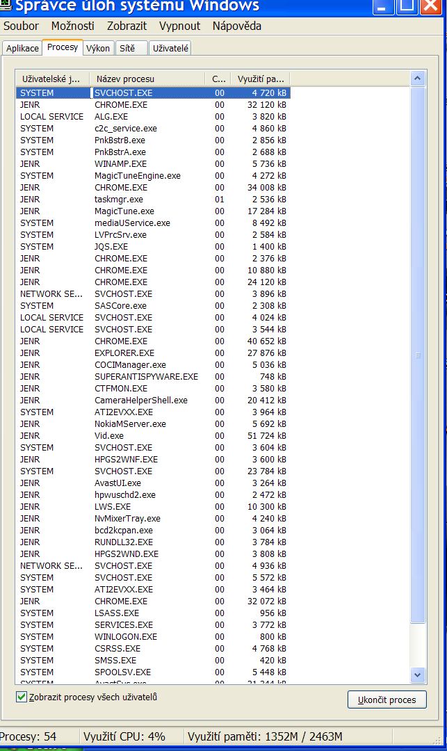Select the RUNDLL32.EXE process row

point(153,542)
